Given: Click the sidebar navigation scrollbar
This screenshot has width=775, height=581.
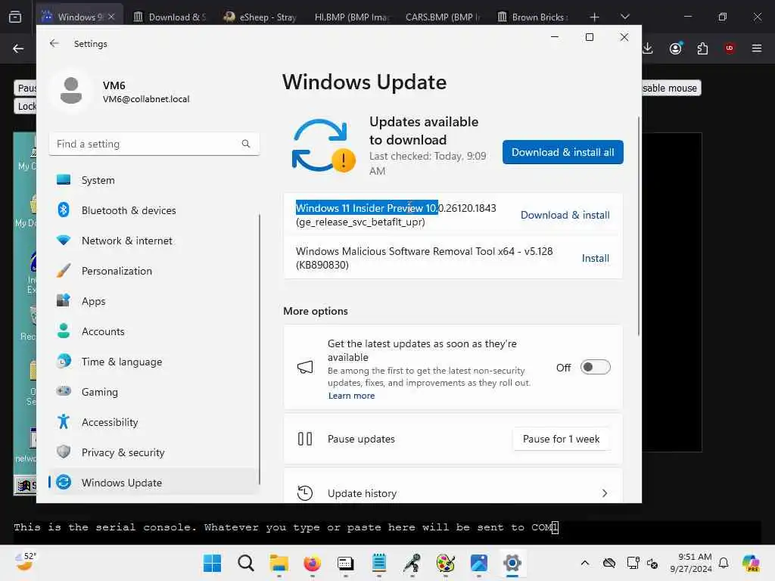Looking at the screenshot, I should click(259, 350).
